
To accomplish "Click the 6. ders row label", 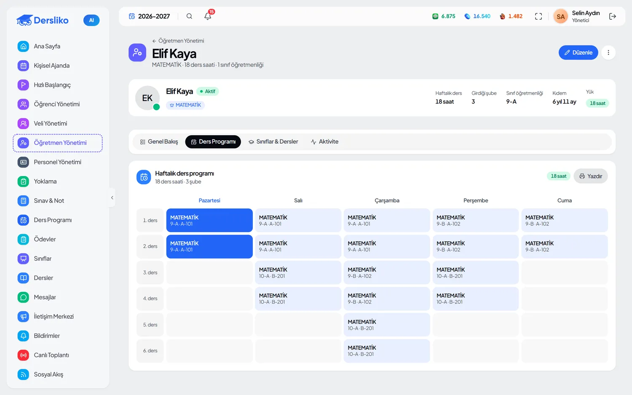I will (150, 351).
